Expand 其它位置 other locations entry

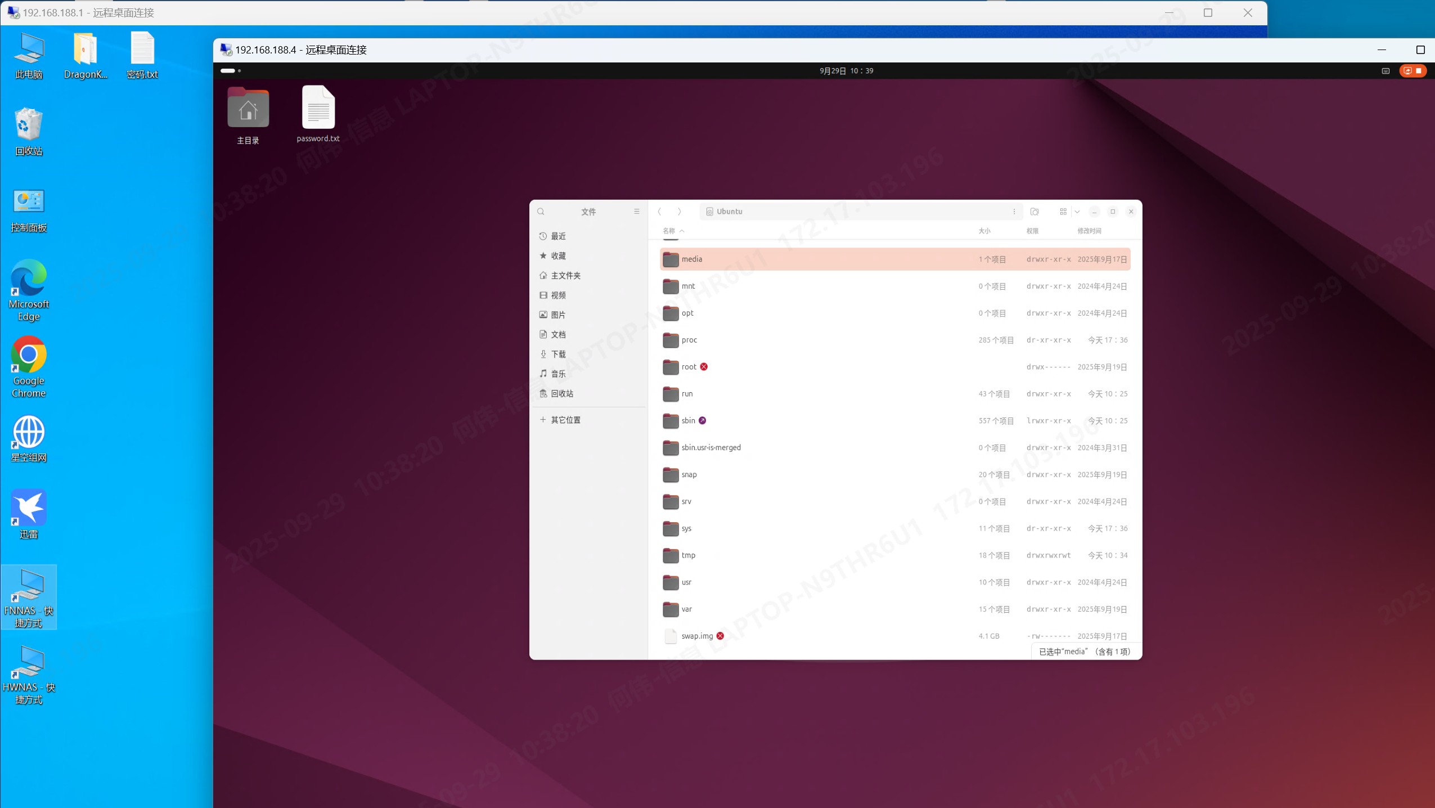(565, 420)
